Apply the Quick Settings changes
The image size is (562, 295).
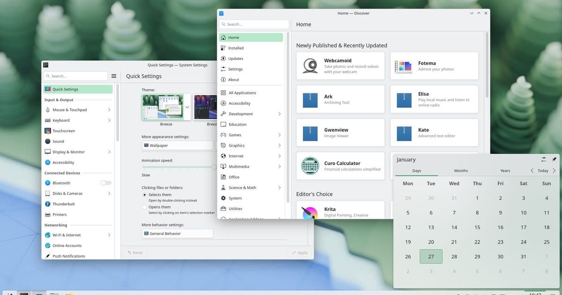tap(300, 252)
